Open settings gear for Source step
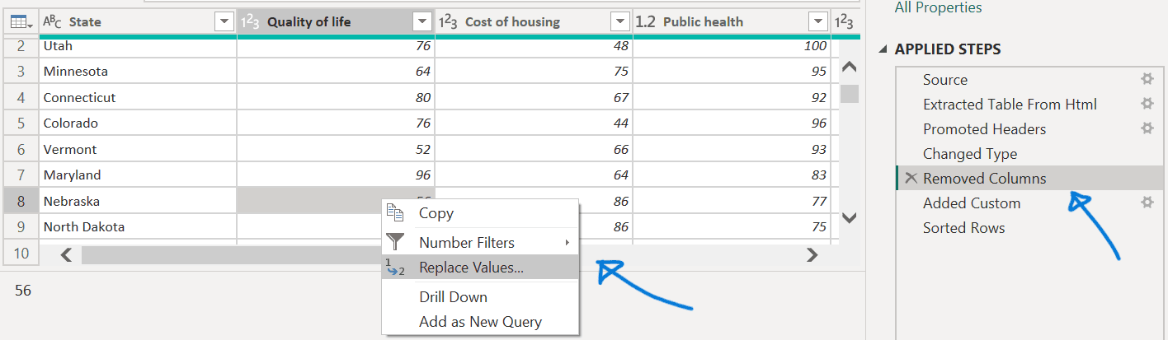The image size is (1168, 340). pyautogui.click(x=1146, y=80)
